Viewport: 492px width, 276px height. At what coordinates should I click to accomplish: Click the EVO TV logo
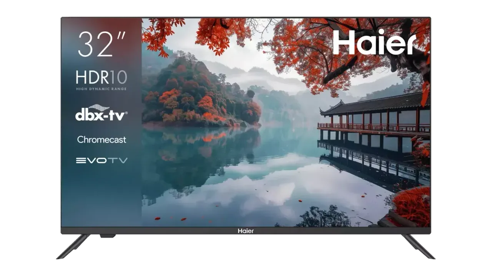101,161
